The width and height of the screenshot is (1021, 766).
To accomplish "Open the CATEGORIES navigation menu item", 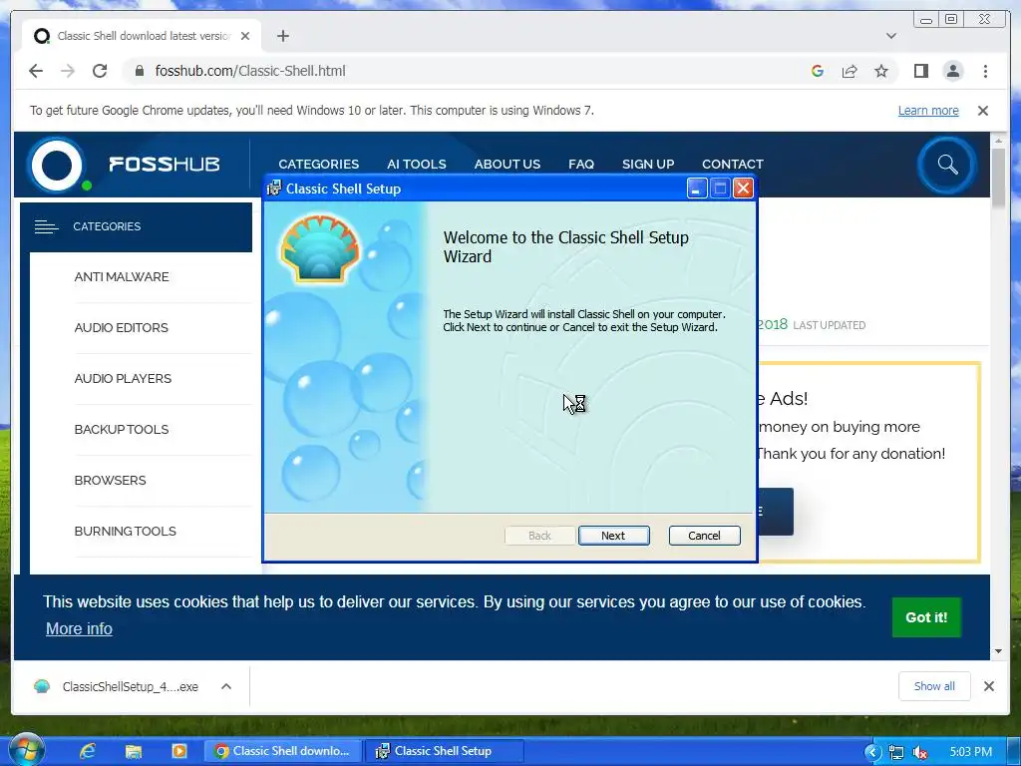I will click(318, 165).
